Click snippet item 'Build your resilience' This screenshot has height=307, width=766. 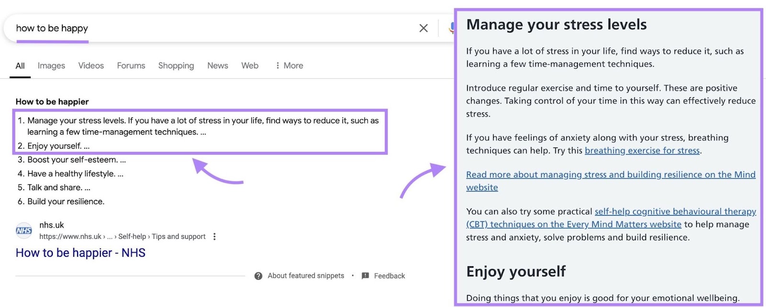66,202
